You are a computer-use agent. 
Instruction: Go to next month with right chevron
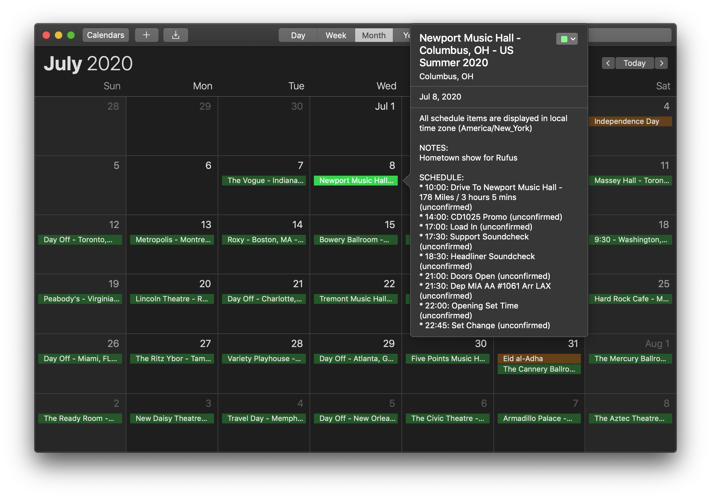tap(661, 63)
